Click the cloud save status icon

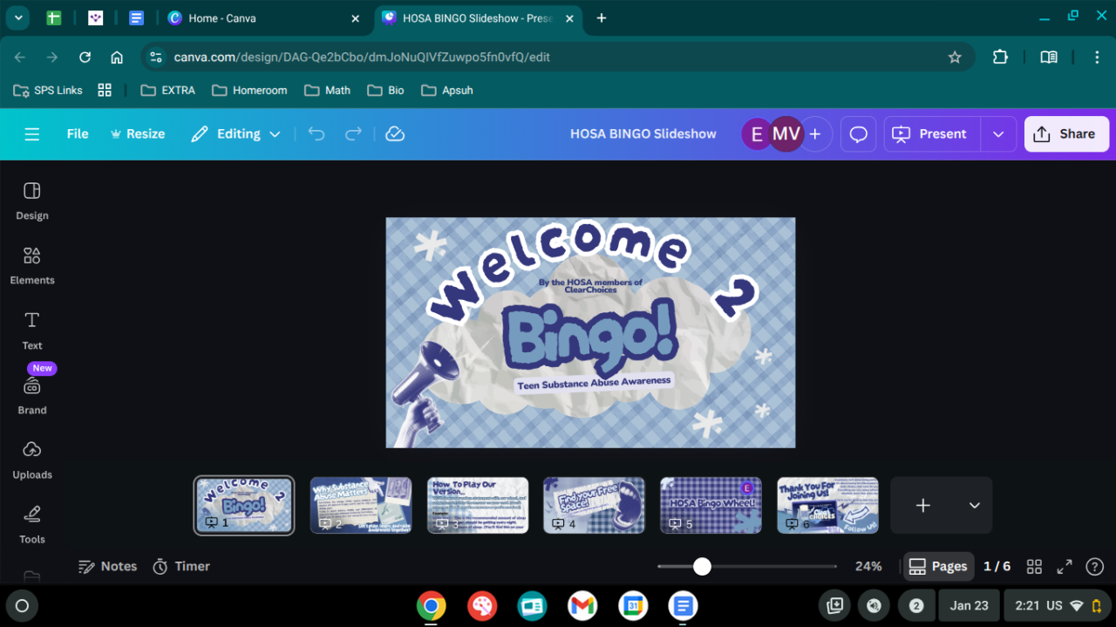395,134
